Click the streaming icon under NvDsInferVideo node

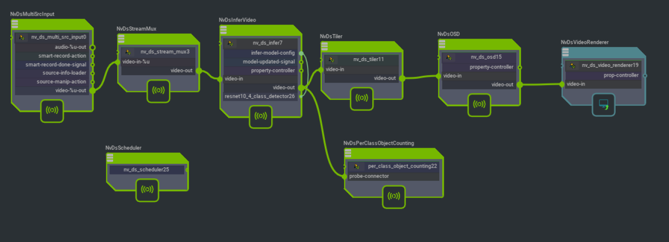click(261, 116)
